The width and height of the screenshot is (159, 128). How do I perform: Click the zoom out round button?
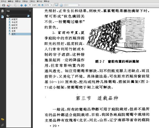(x=39, y=5)
